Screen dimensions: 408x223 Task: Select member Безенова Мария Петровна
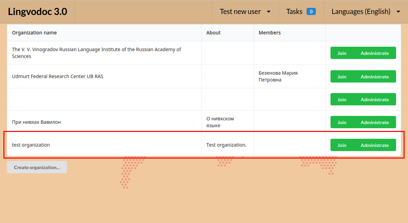tap(278, 76)
